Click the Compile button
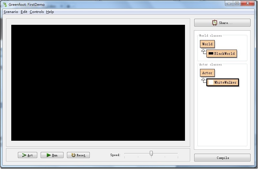Viewport: 258px width, 169px height. coord(222,158)
